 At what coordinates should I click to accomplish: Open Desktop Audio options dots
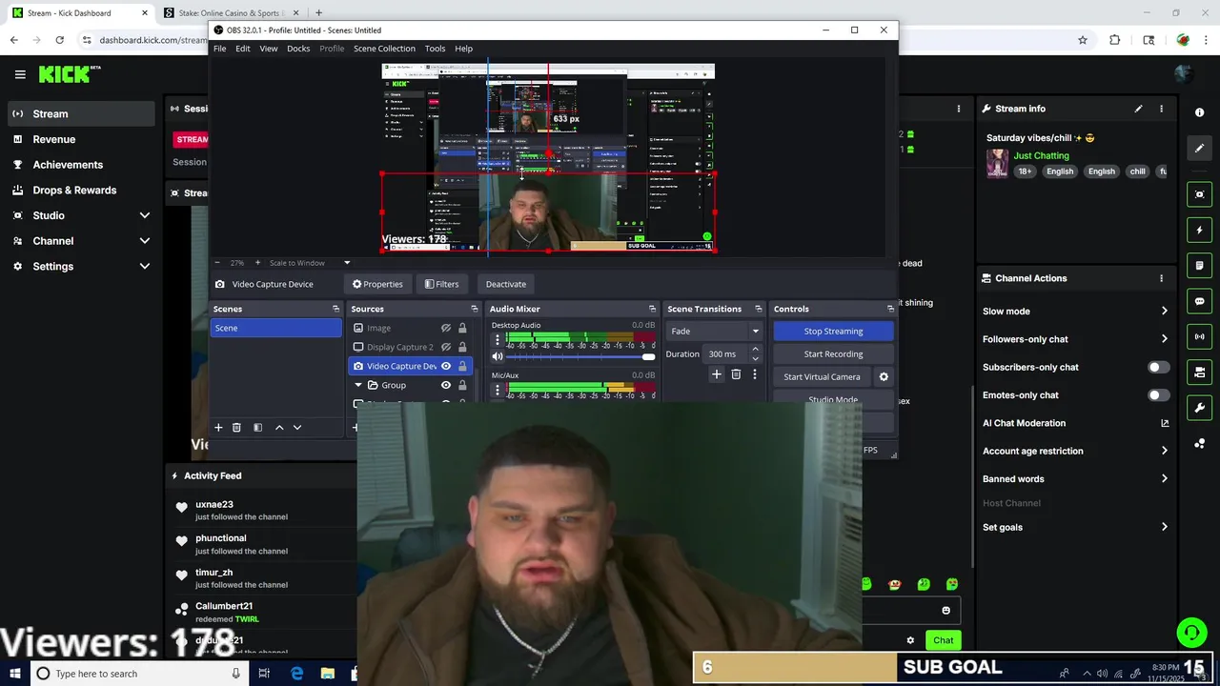(x=497, y=339)
